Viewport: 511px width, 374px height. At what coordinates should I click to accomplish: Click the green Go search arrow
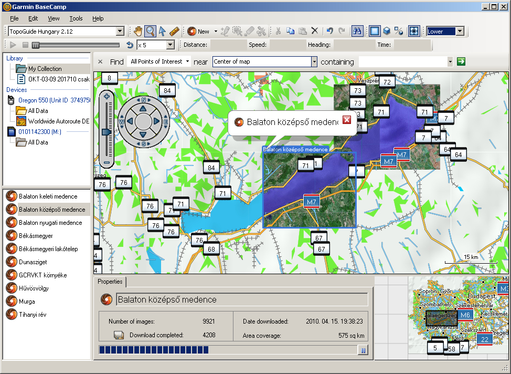point(461,61)
